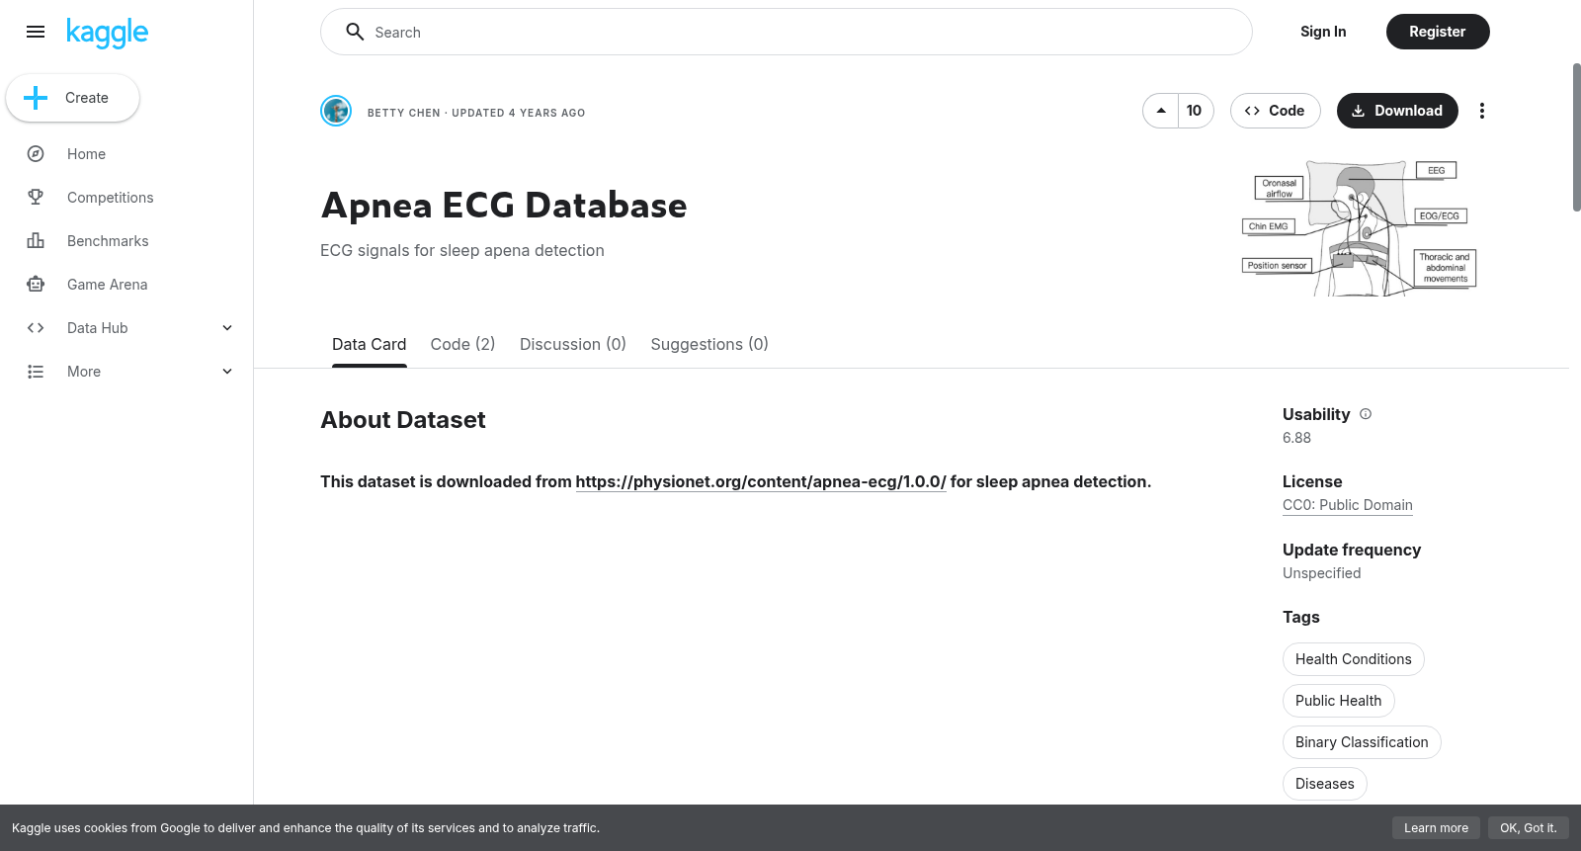Open Betty Chen's profile avatar
Viewport: 1581px width, 851px height.
336,111
